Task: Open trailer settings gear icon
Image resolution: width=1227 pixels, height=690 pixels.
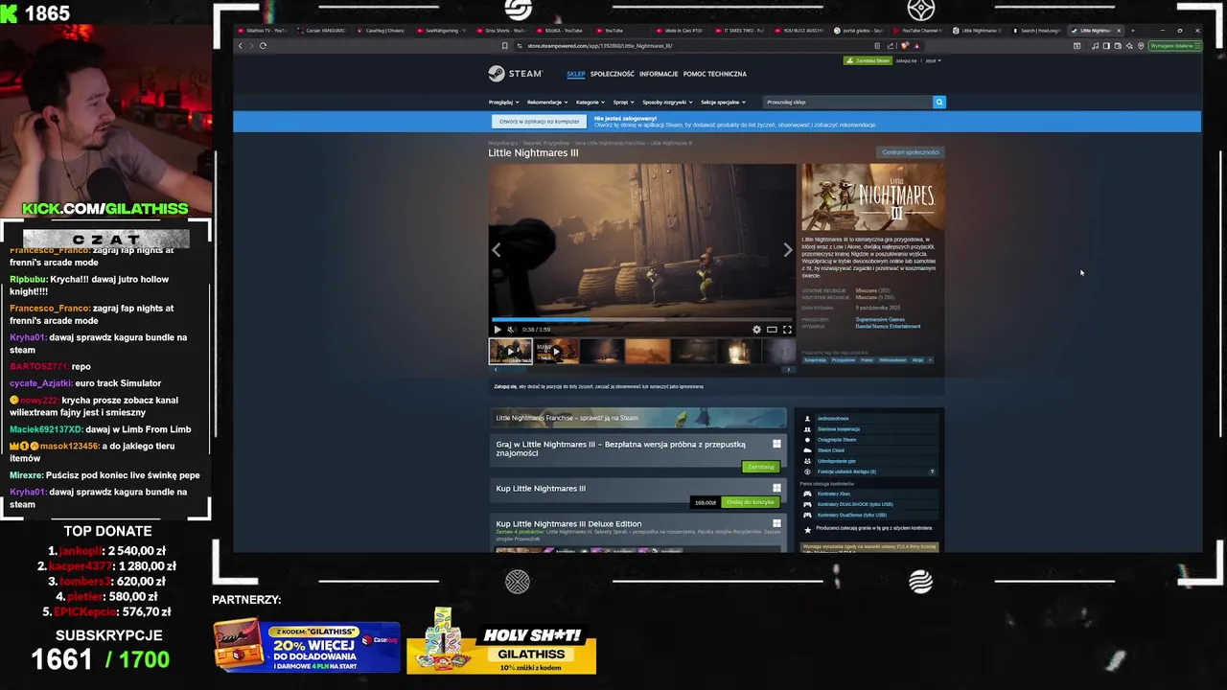Action: click(x=756, y=330)
